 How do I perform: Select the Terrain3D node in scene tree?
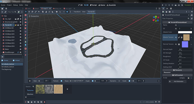[x=8, y=25]
